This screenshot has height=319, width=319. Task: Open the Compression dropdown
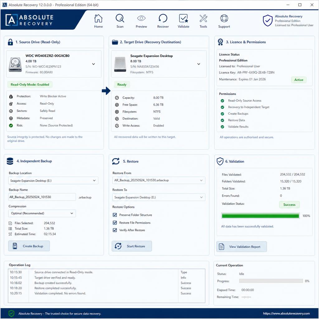click(42, 213)
